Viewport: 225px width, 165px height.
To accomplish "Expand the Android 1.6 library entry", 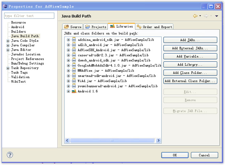I will (x=68, y=91).
